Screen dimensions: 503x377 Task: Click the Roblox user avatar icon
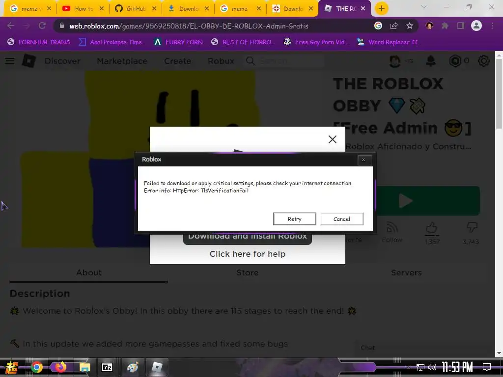pos(395,60)
